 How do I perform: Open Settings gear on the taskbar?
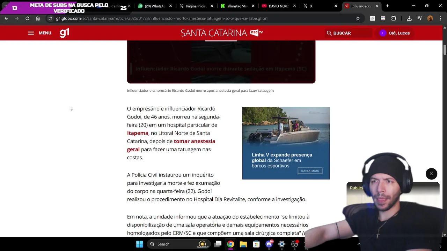coord(282,244)
